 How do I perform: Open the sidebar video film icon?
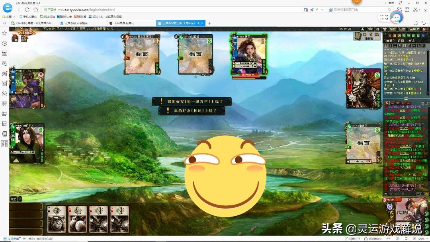click(4, 103)
